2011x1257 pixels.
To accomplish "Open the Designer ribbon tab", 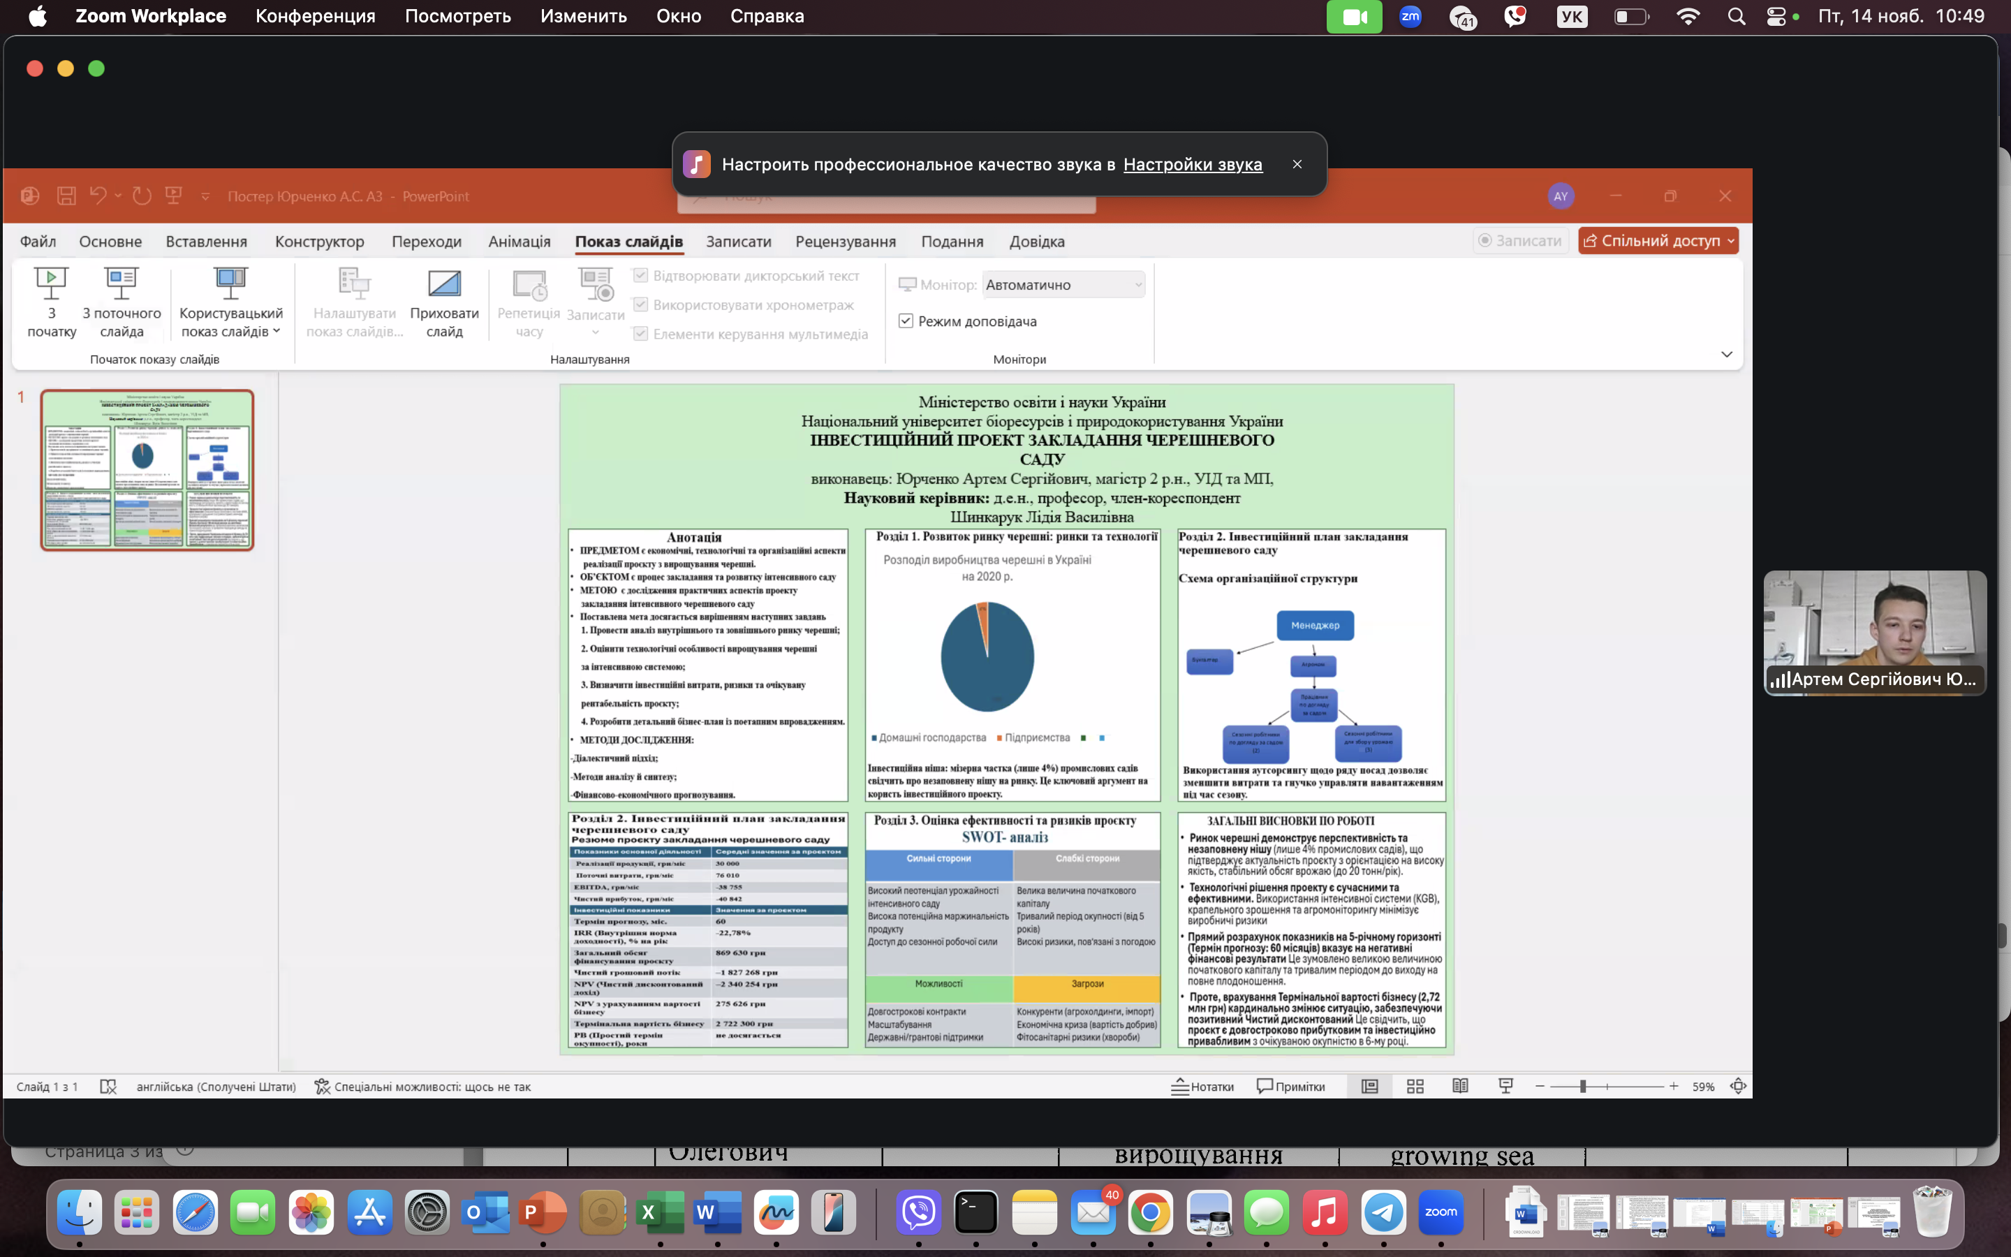I will 319,242.
